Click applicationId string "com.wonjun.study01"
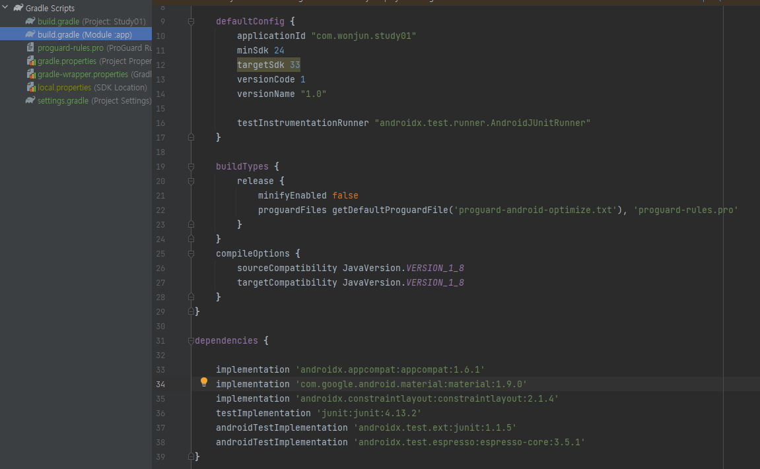 tap(364, 36)
